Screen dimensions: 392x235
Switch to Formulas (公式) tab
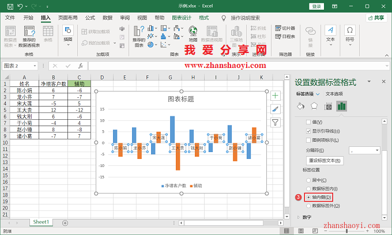pos(90,18)
